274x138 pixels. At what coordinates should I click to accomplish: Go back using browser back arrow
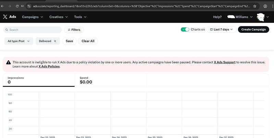[2, 6]
